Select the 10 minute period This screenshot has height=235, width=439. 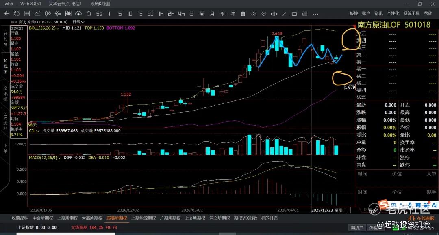tap(130, 14)
